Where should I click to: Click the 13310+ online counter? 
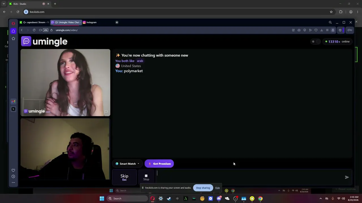337,41
